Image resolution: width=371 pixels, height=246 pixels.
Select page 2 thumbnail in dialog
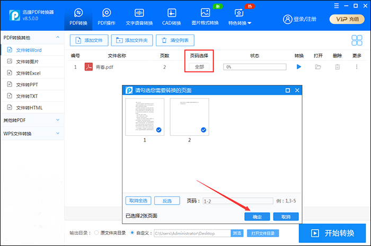[189, 117]
